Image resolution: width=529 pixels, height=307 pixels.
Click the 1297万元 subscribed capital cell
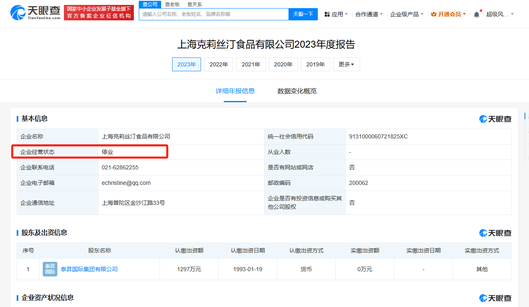click(189, 269)
